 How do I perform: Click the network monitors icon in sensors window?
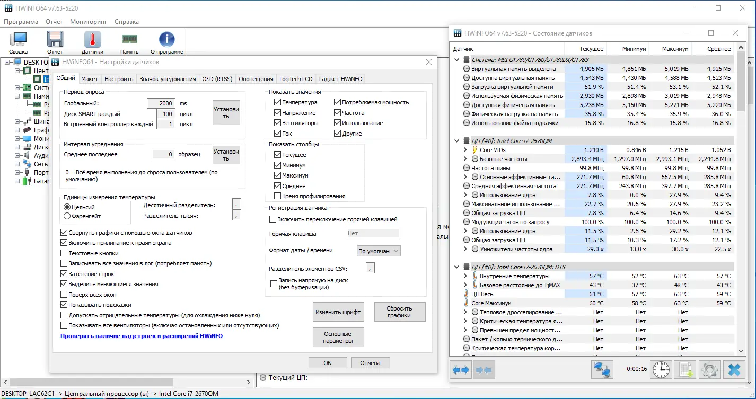(602, 370)
